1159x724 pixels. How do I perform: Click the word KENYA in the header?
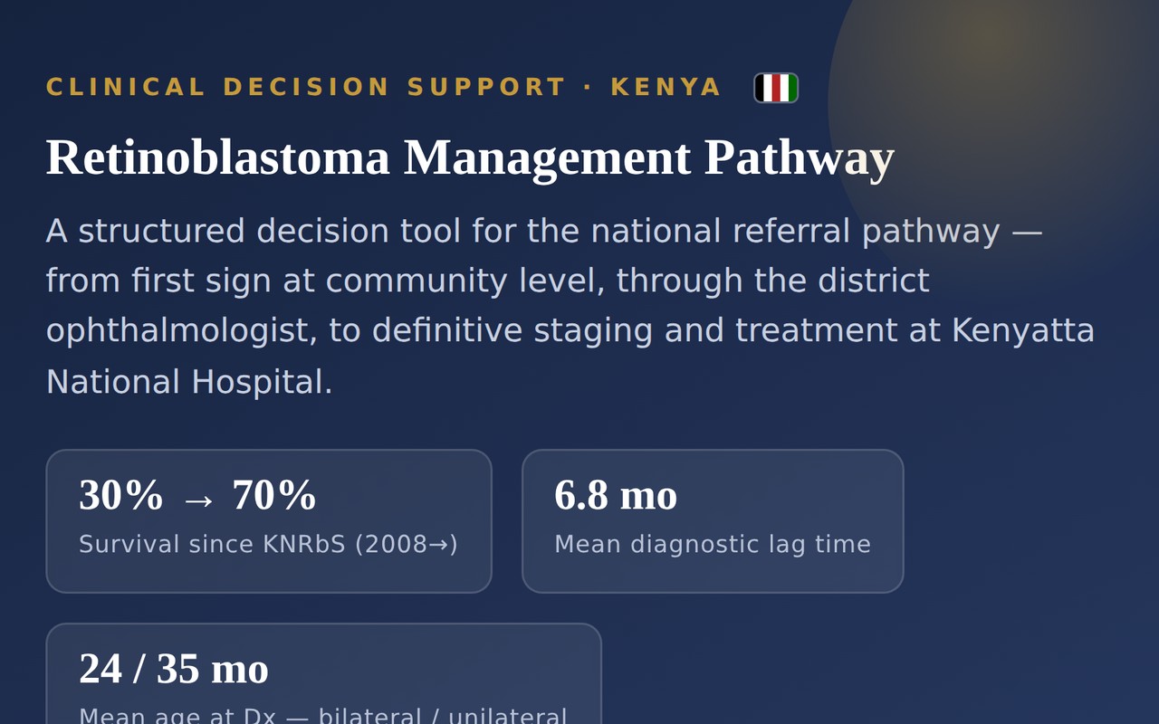click(666, 88)
